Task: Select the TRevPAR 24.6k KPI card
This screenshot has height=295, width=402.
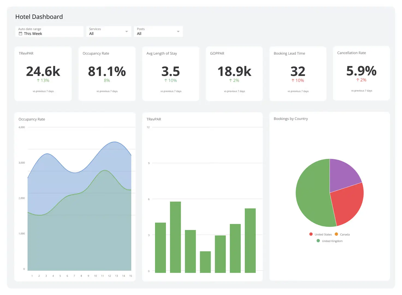Action: click(43, 73)
